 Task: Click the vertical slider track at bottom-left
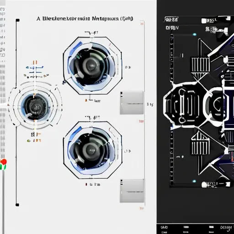click(3, 201)
